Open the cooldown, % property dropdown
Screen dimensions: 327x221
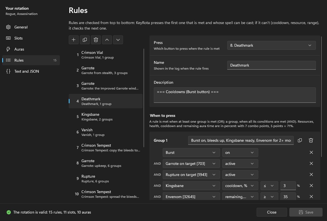(x=240, y=185)
